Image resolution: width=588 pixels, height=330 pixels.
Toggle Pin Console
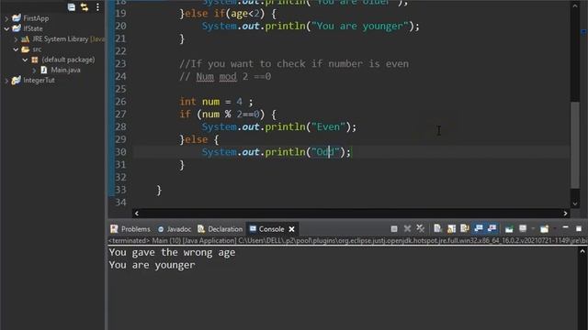pos(509,228)
